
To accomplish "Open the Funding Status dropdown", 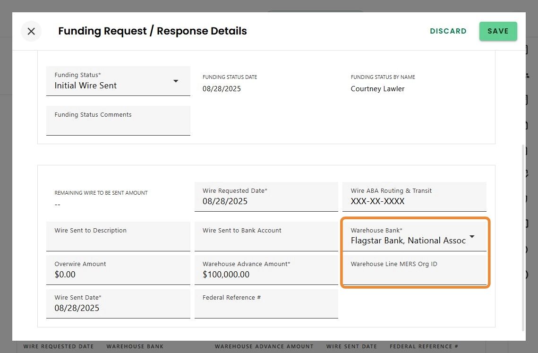I will coord(175,81).
